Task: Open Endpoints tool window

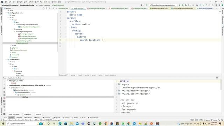Action: point(56,118)
